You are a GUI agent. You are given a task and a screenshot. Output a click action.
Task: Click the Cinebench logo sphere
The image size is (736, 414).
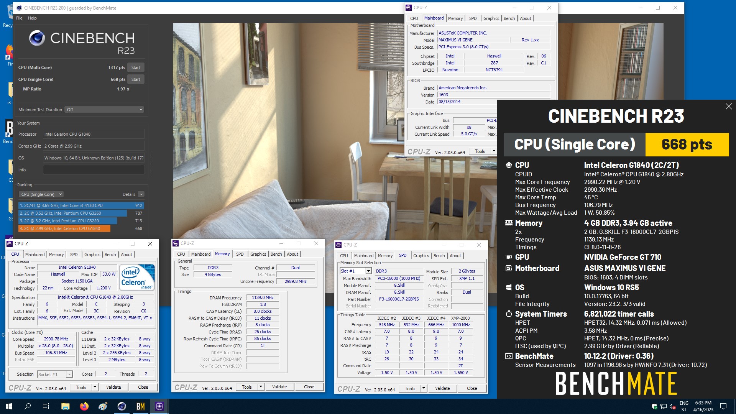click(37, 38)
